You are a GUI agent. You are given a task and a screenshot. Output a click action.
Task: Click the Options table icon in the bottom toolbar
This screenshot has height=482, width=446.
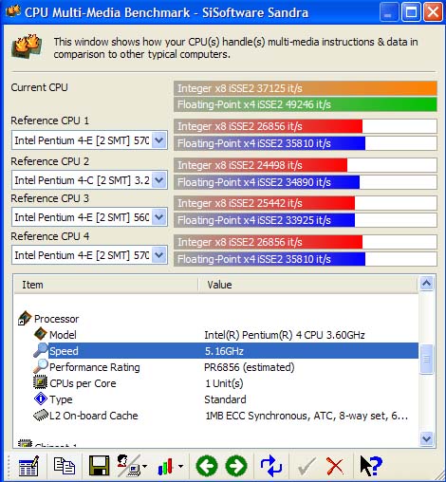pyautogui.click(x=28, y=466)
